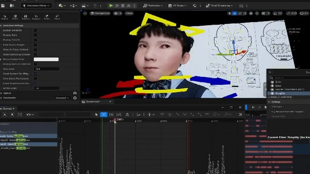The width and height of the screenshot is (310, 174).
Task: Select the translate gizmo mode in the viewport
Action: pos(235,13)
